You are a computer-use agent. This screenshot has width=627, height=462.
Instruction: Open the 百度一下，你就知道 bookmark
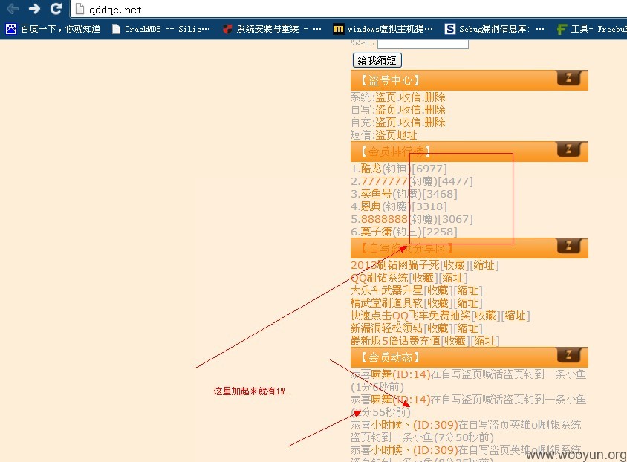point(53,29)
